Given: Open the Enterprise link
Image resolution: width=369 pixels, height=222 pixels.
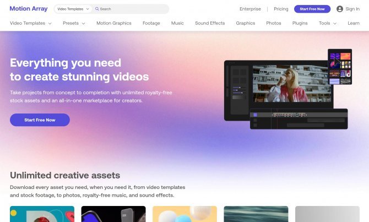Looking at the screenshot, I should pos(250,9).
